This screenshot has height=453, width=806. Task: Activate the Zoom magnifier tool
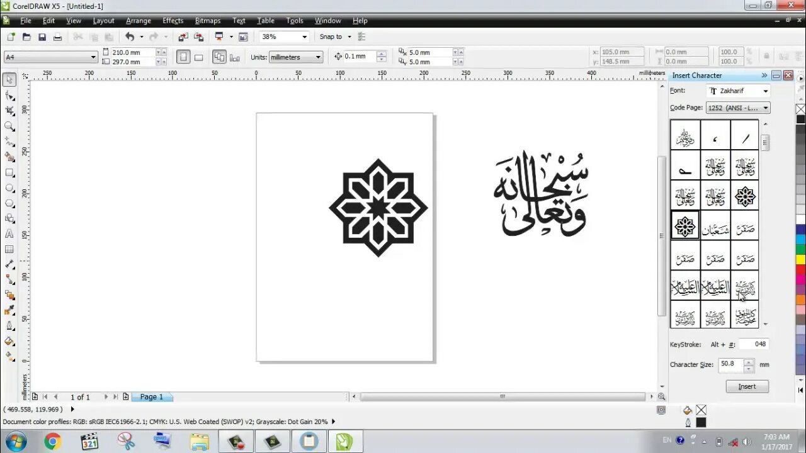tap(9, 126)
